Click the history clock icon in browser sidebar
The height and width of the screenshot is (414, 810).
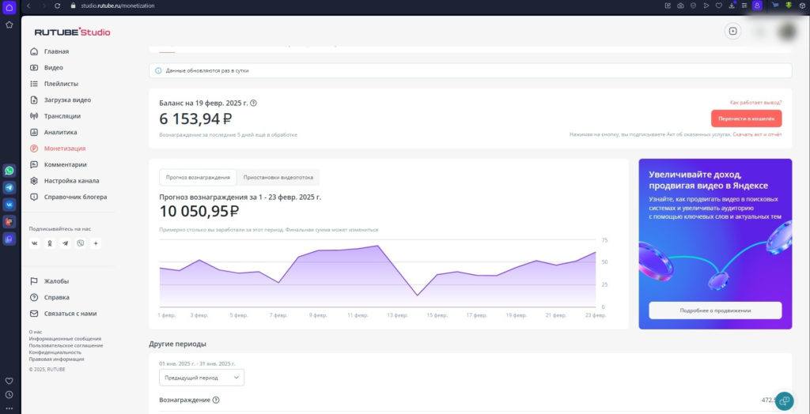pos(9,395)
